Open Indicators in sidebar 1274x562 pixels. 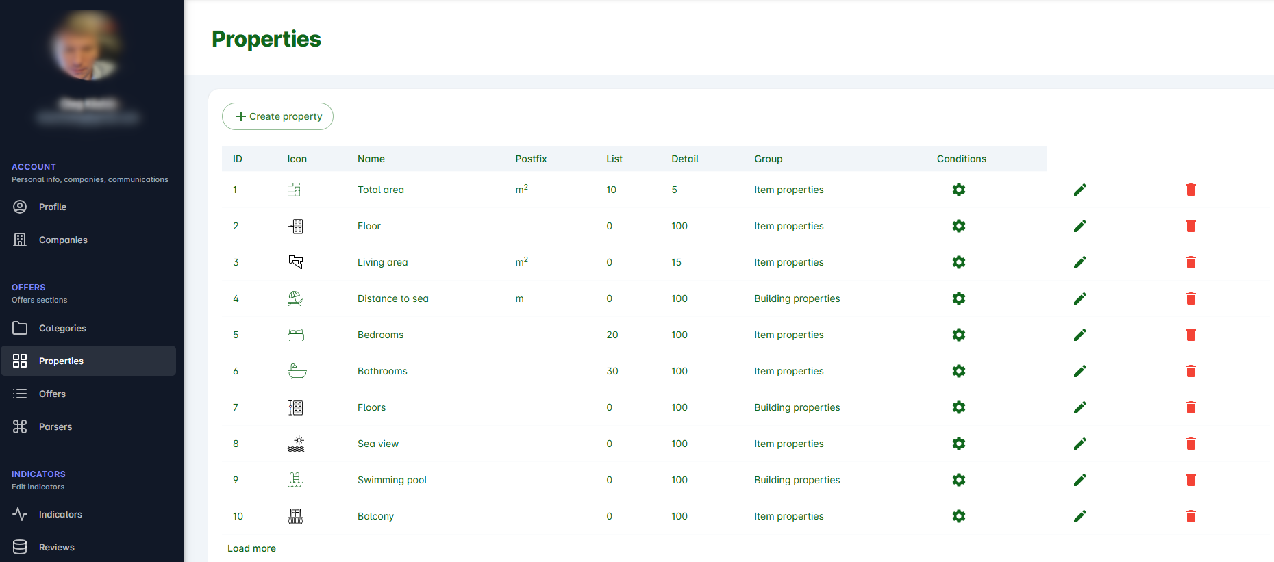(x=88, y=514)
